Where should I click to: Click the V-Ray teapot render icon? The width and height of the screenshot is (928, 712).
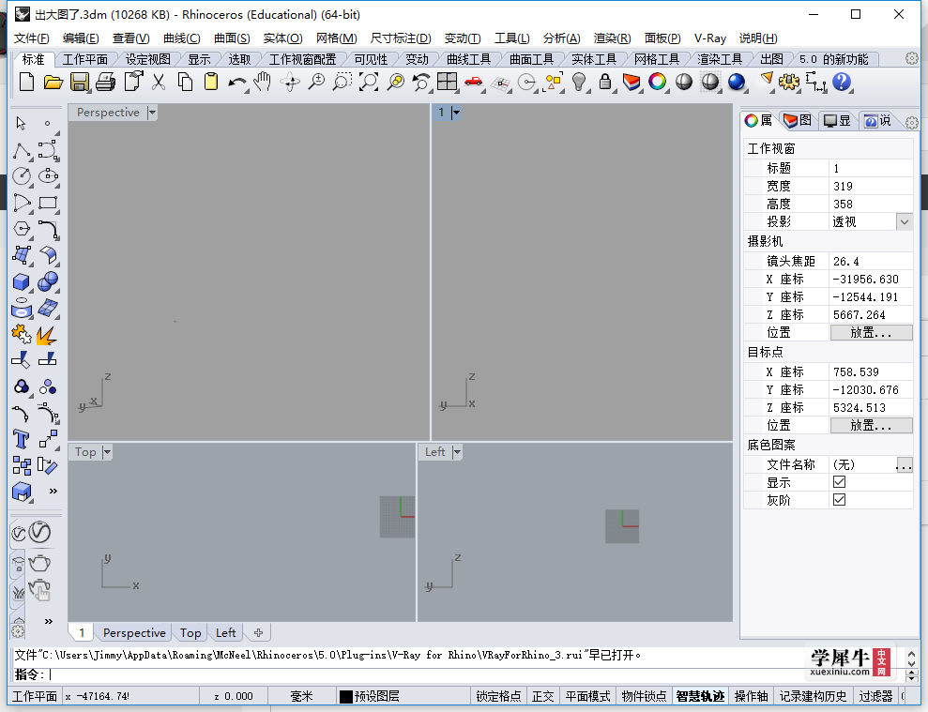point(39,562)
